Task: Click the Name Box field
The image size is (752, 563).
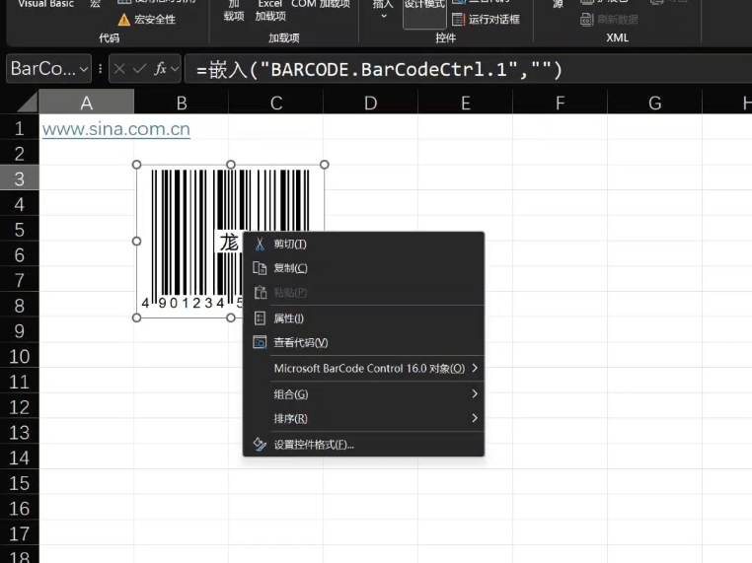Action: pos(43,69)
